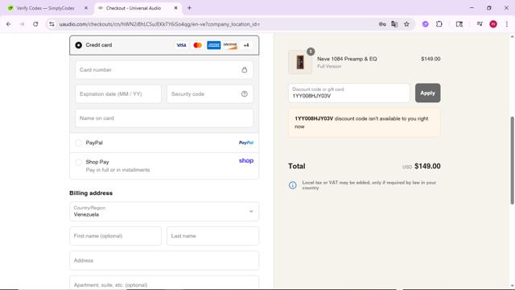Click the page vertical scrollbar
Image resolution: width=515 pixels, height=290 pixels.
point(512,160)
